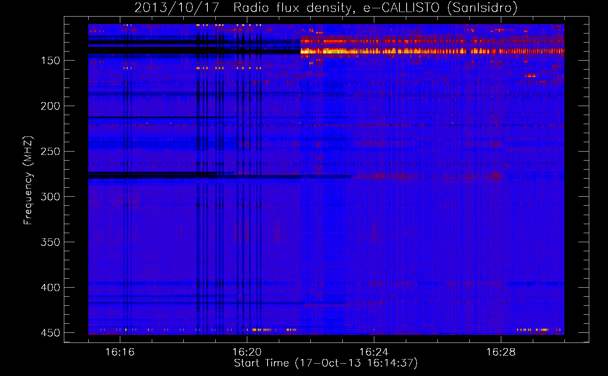The image size is (608, 376).
Task: Click the 16:24 time tick label
Action: click(374, 352)
